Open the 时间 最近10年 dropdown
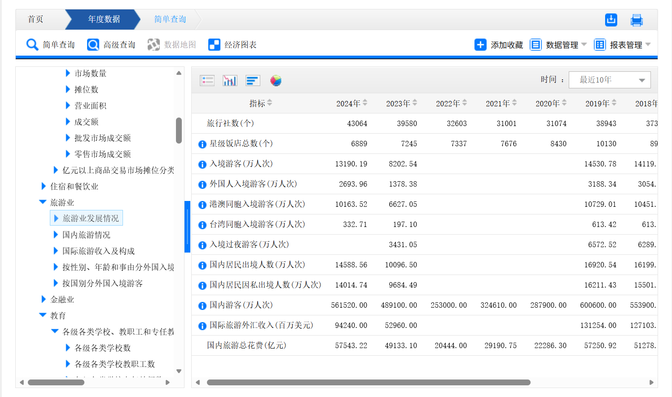The width and height of the screenshot is (672, 397). coord(609,80)
